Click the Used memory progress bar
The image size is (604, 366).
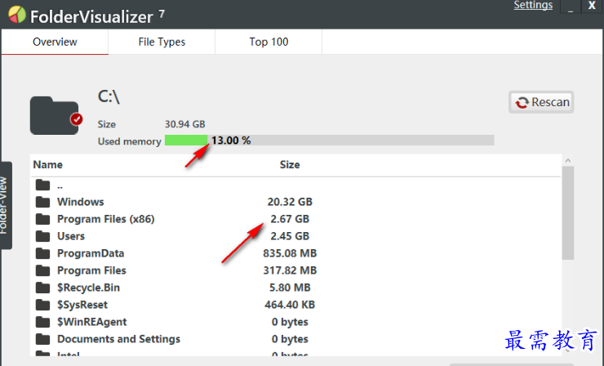[330, 140]
